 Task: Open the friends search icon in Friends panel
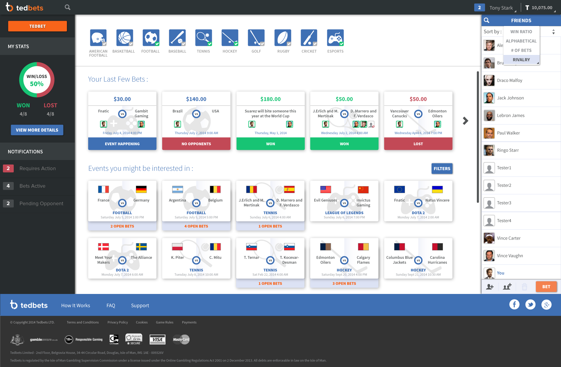click(x=486, y=20)
